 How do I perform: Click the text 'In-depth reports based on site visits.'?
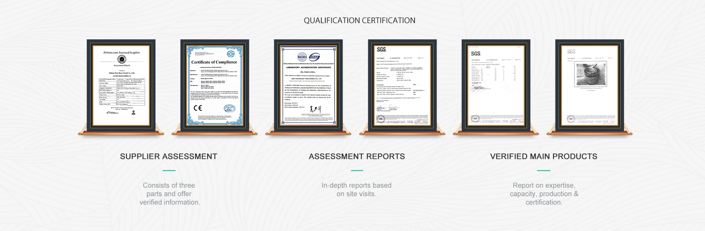point(357,190)
